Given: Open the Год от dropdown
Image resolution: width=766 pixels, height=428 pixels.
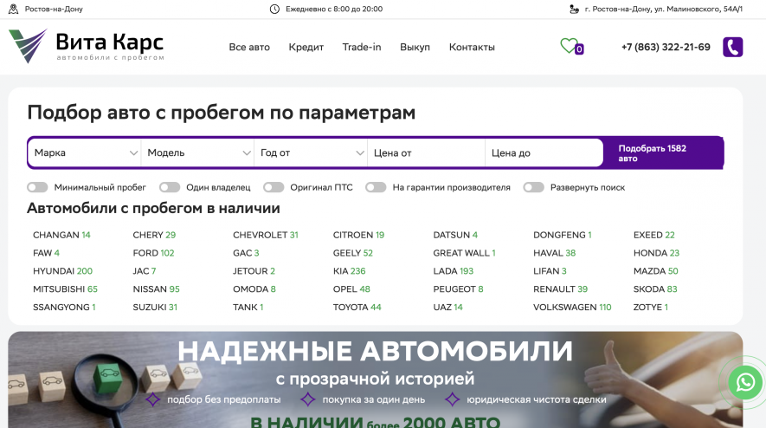Looking at the screenshot, I should [311, 153].
